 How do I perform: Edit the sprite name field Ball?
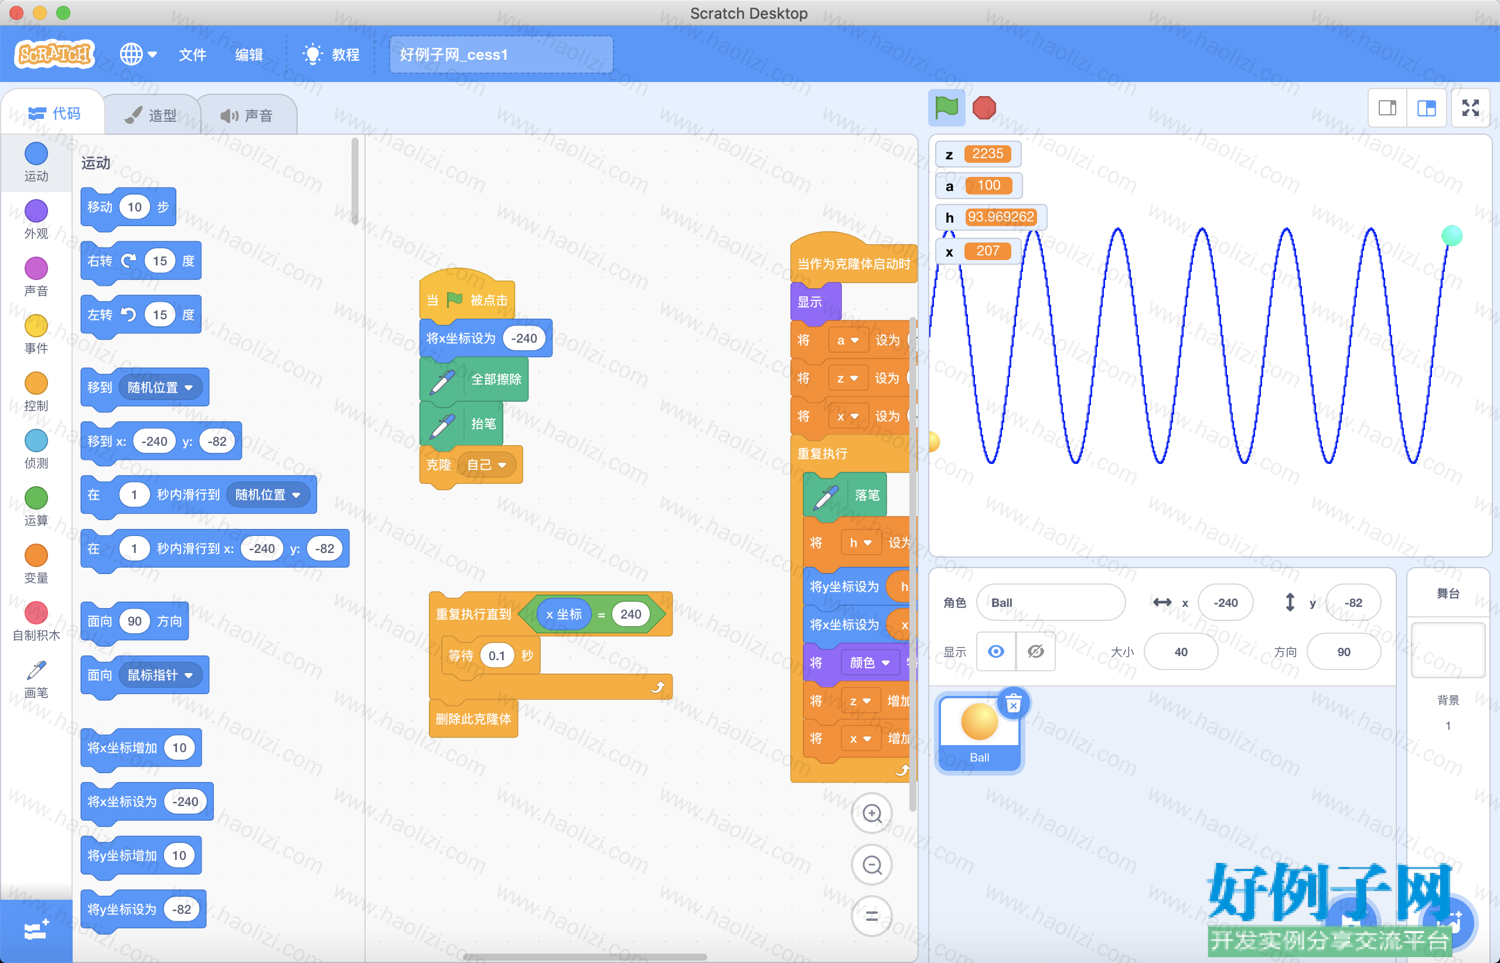coord(1051,602)
